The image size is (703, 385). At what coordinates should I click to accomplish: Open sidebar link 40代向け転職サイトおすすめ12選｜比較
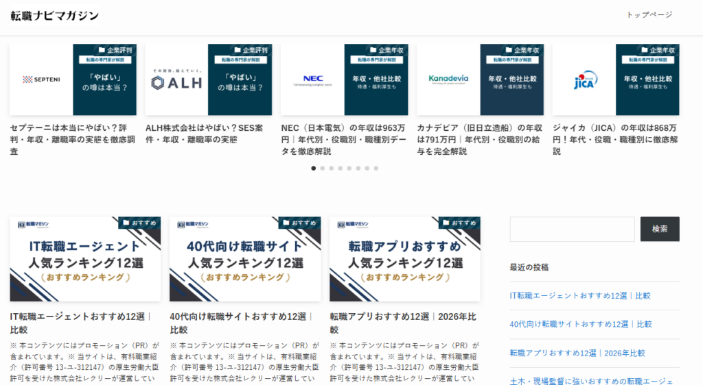coord(581,324)
